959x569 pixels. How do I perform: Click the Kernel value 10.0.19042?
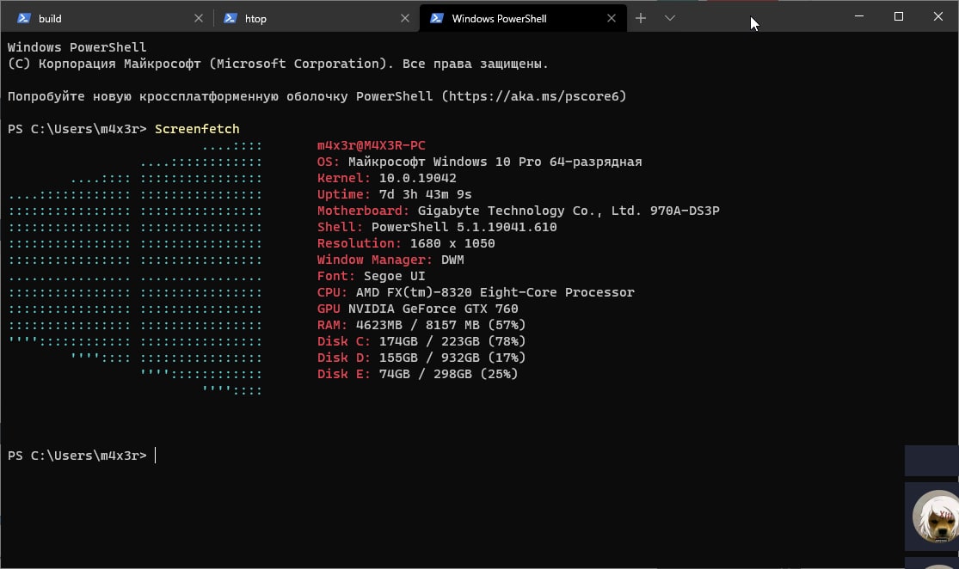click(x=418, y=178)
